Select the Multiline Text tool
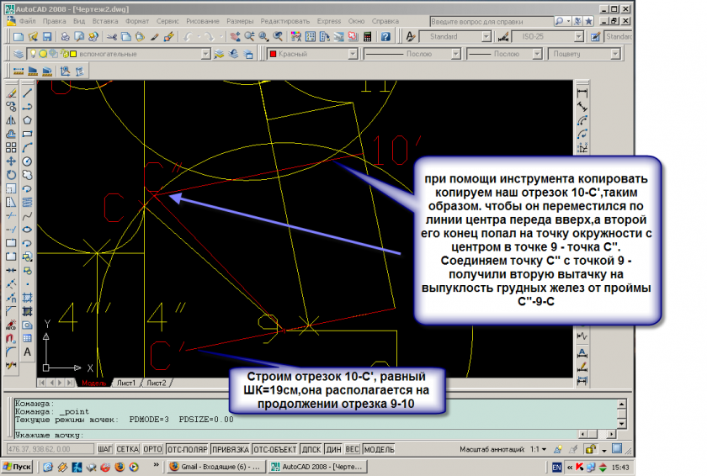This screenshot has height=476, width=707. [28, 352]
